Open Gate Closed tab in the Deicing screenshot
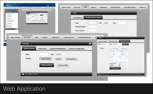 [x=15, y=37]
